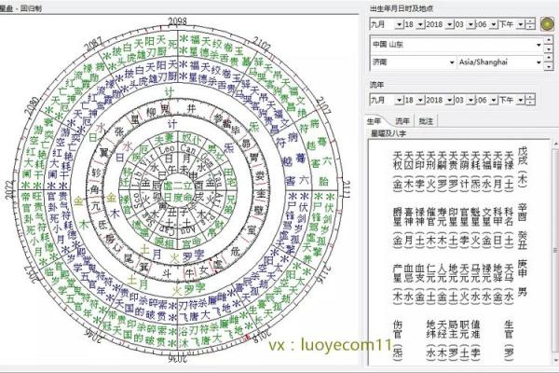Open the 批注 tab
This screenshot has width=559, height=373.
point(427,121)
